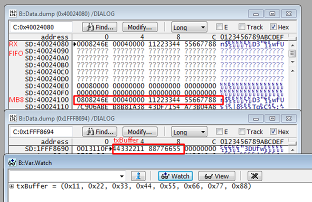Click the Modify button in the 0x40024080 dump window
Screen dimensions: 312x202
[140, 27]
